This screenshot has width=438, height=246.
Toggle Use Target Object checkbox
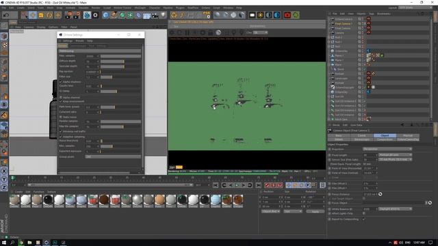tap(363, 198)
